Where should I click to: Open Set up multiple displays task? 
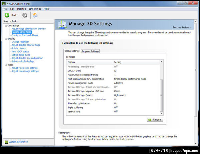tap(23, 61)
